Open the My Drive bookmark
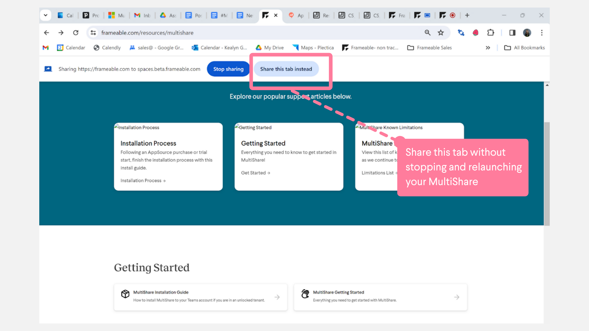Viewport: 589px width, 331px height. click(270, 48)
